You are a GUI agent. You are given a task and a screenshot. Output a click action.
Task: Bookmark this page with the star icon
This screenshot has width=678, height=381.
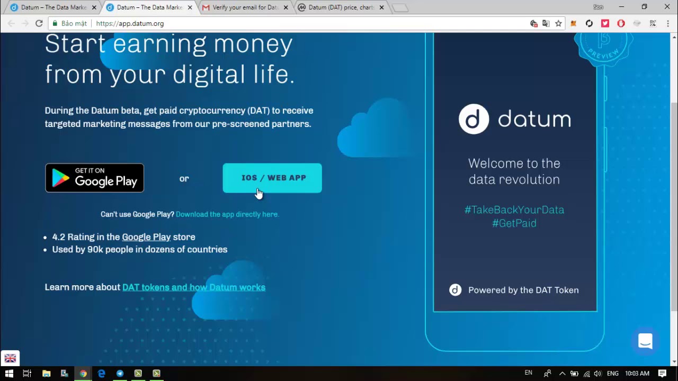coord(558,23)
